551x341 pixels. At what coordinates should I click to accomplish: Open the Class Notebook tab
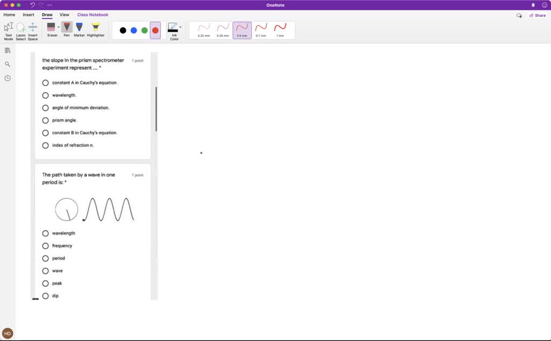tap(93, 15)
